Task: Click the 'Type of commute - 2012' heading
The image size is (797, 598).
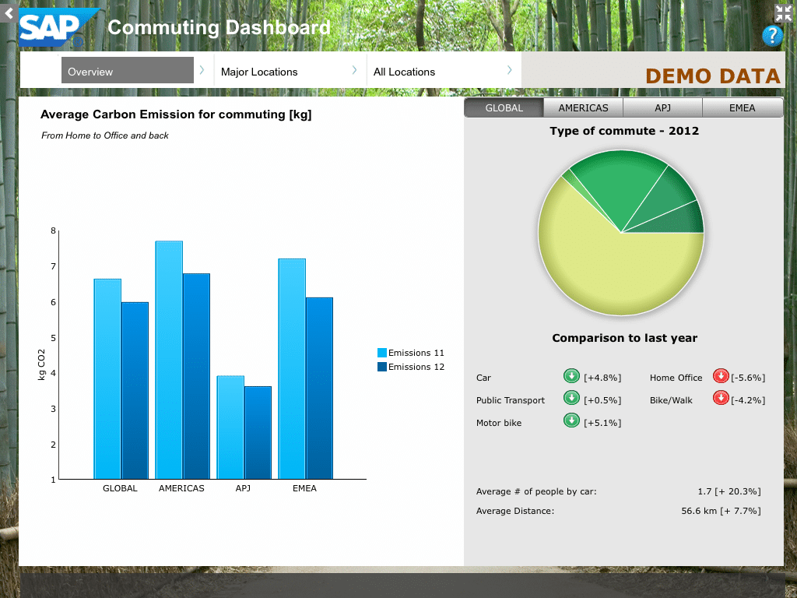Action: coord(624,131)
